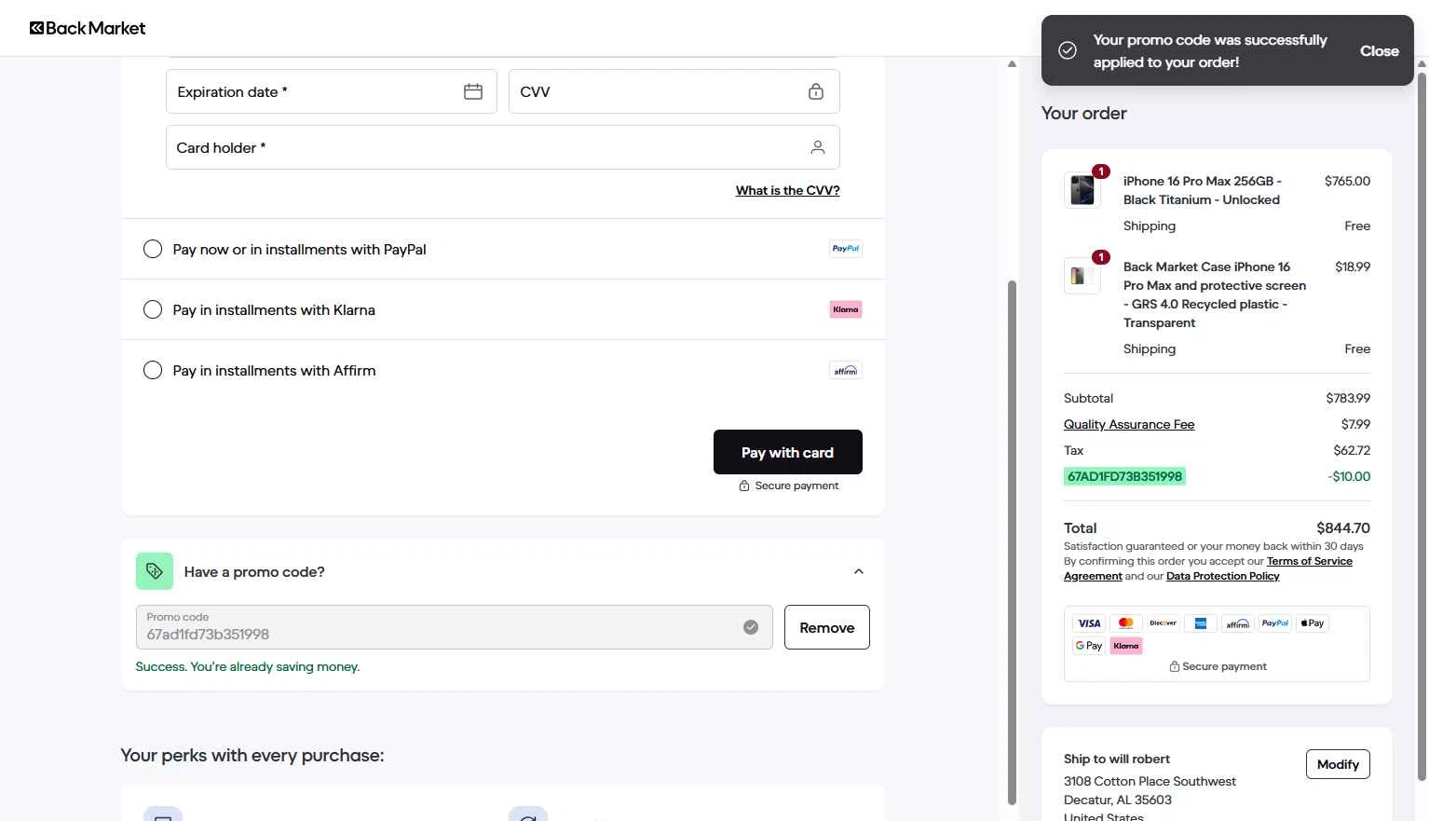1429x821 pixels.
Task: Click the Affirm logo in the order summary
Action: 1238,623
